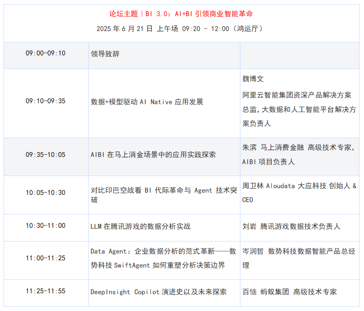Click the 对比印巴空战 session topic

click(164, 195)
